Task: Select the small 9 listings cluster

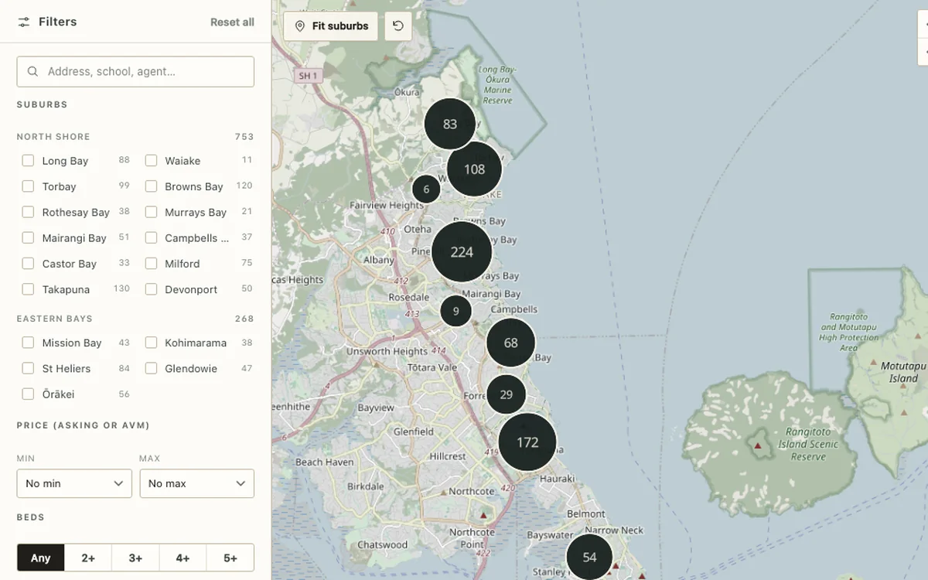Action: coord(455,311)
